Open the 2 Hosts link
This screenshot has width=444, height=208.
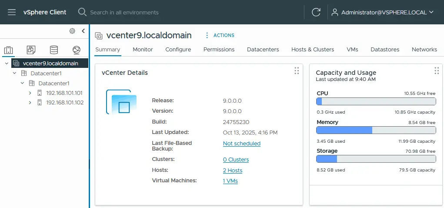click(233, 170)
